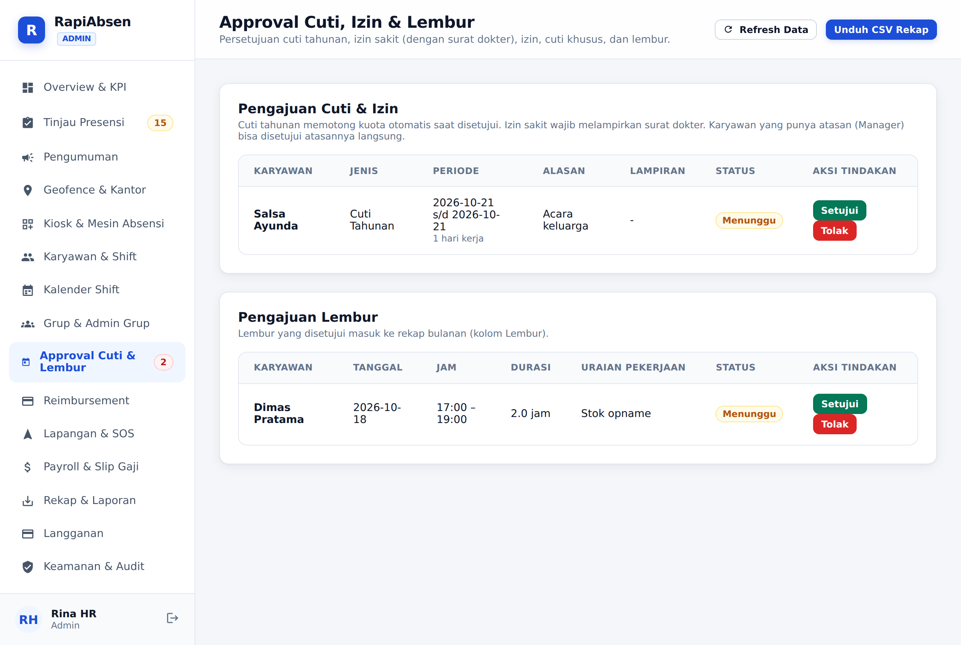Open the Pengumuman section
Image resolution: width=961 pixels, height=645 pixels.
coord(97,157)
